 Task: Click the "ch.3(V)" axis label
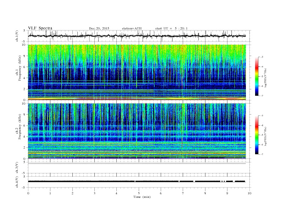tap(17, 168)
